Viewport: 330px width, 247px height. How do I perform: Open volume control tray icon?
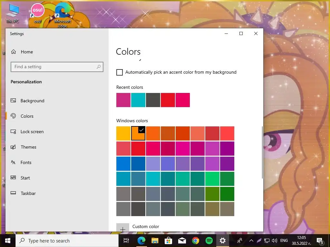275,241
